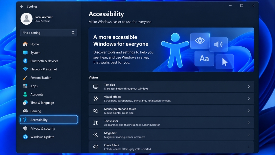Click the accessible Windows banner figure
Screen dimensions: 275x155
(175, 50)
